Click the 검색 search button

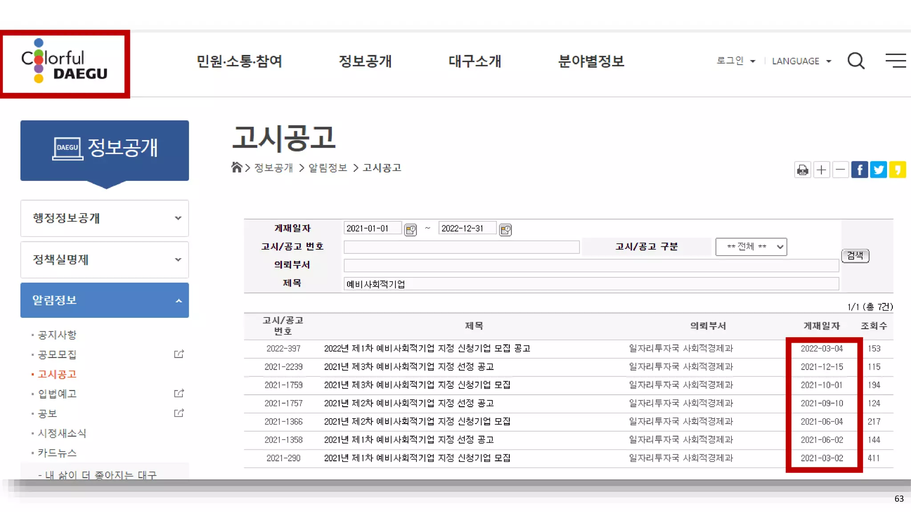(x=855, y=256)
